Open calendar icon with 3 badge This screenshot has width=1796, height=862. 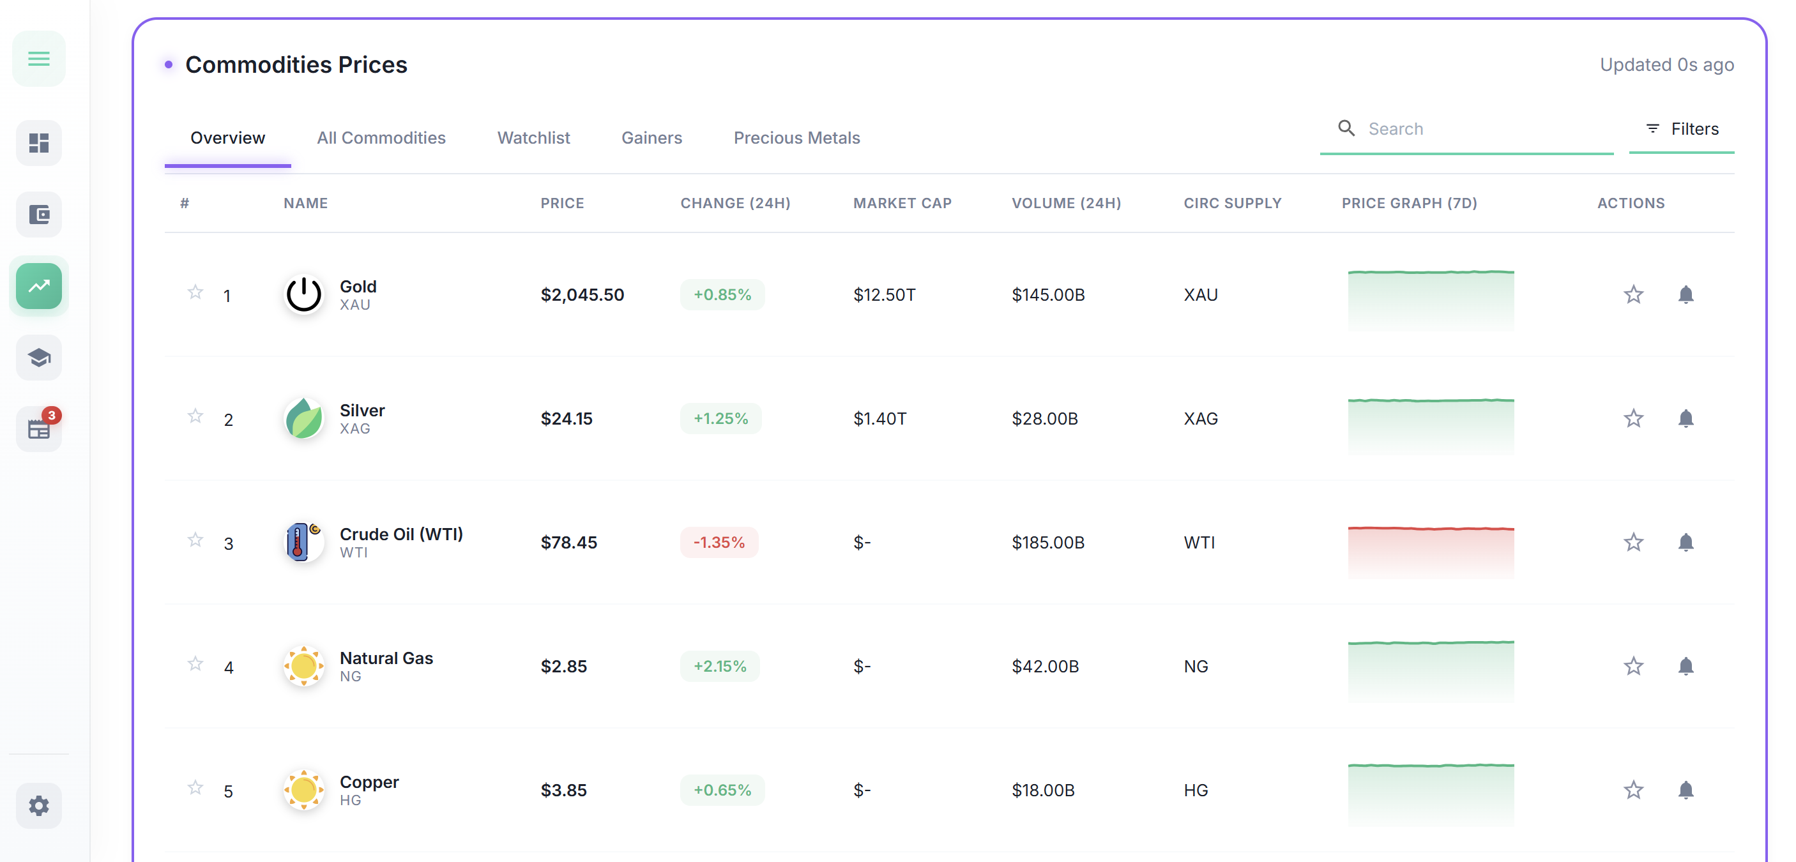39,428
